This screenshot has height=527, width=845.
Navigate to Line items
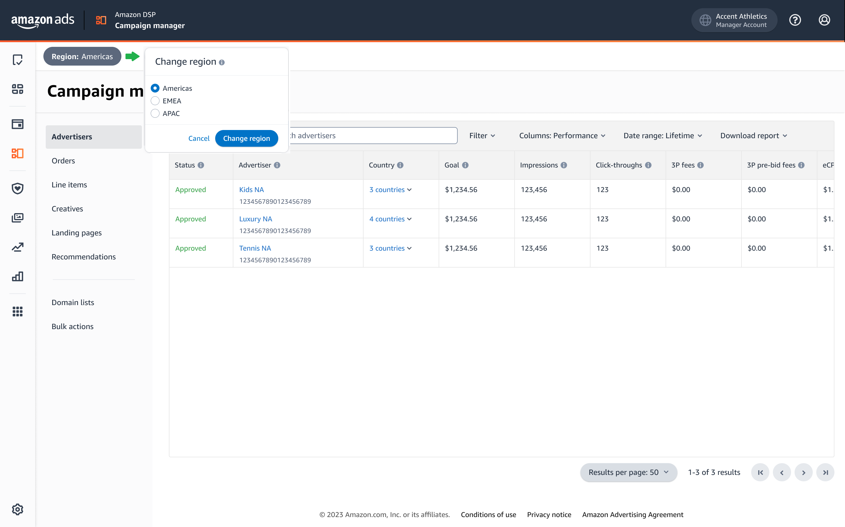pyautogui.click(x=69, y=185)
